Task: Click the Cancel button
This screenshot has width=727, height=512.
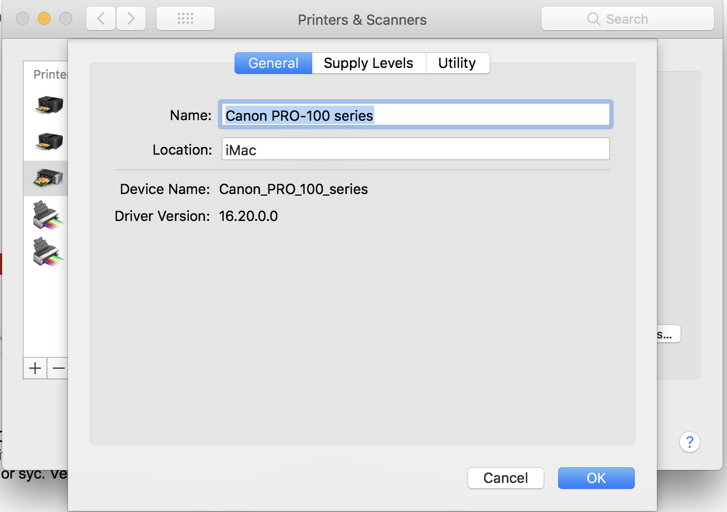Action: (505, 478)
